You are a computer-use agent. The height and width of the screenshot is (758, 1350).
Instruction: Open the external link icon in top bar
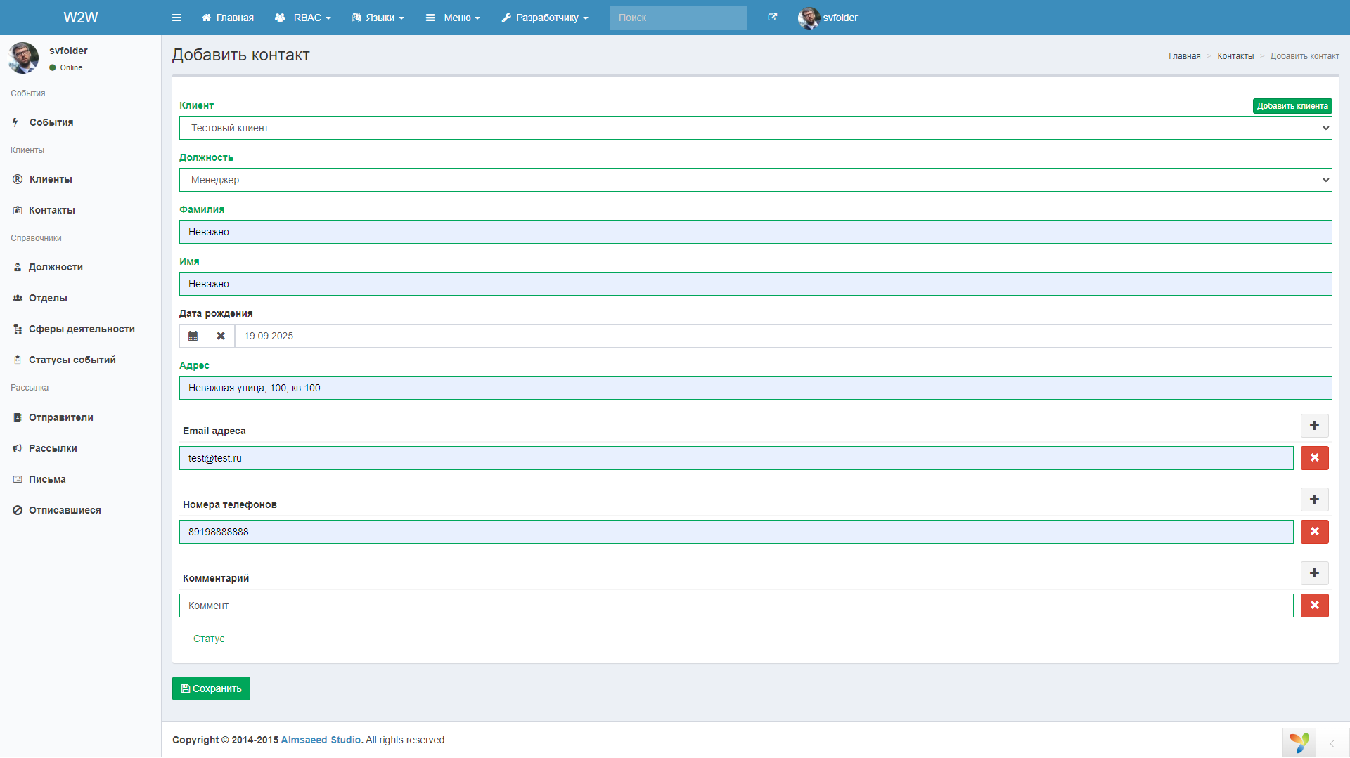[x=772, y=18]
